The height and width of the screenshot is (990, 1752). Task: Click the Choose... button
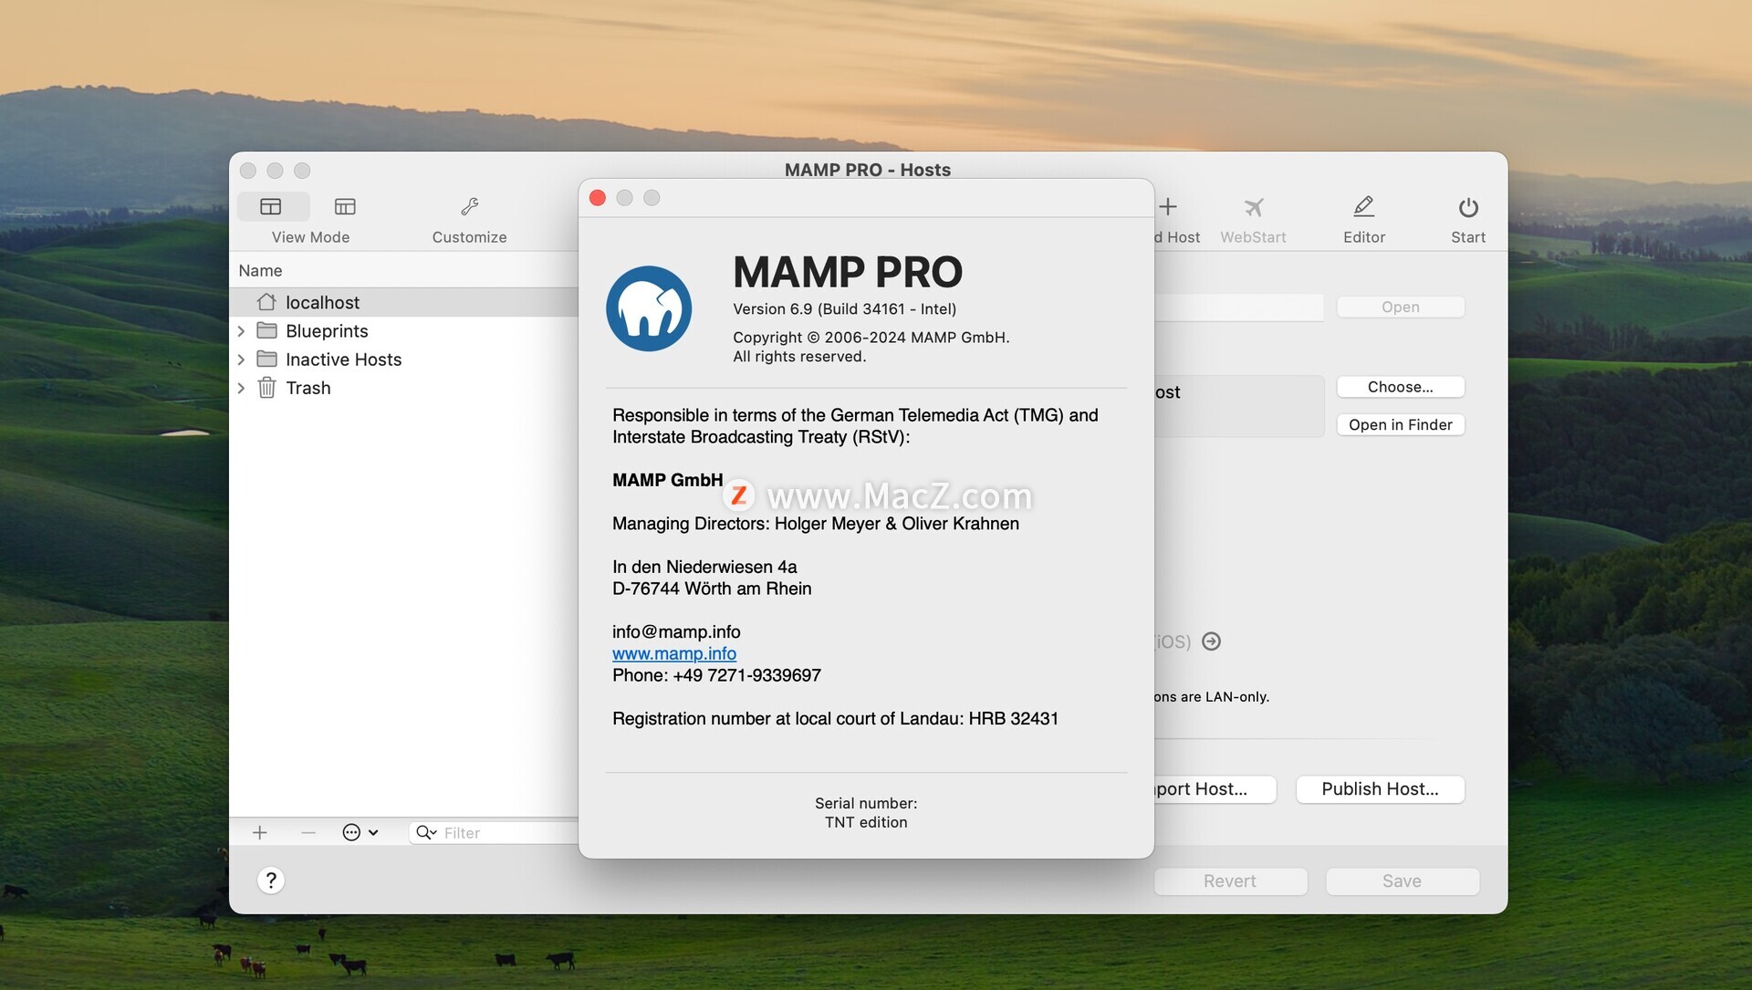tap(1401, 387)
